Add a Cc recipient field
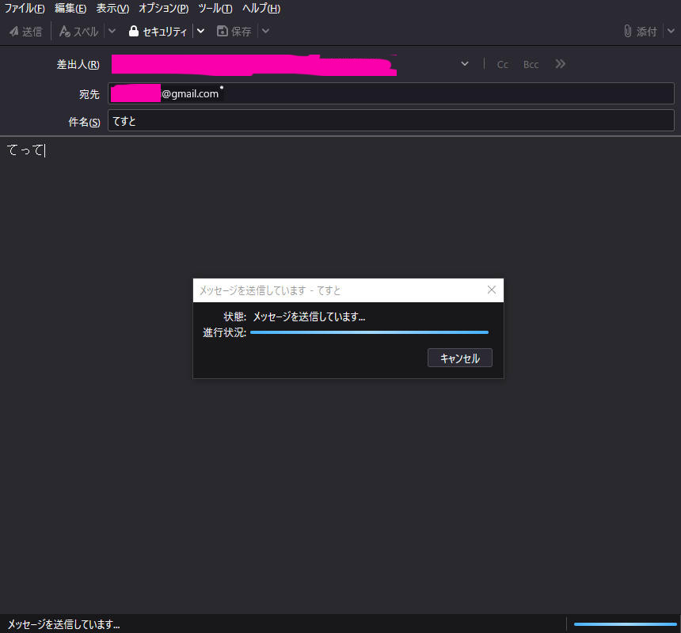The height and width of the screenshot is (633, 681). [503, 64]
